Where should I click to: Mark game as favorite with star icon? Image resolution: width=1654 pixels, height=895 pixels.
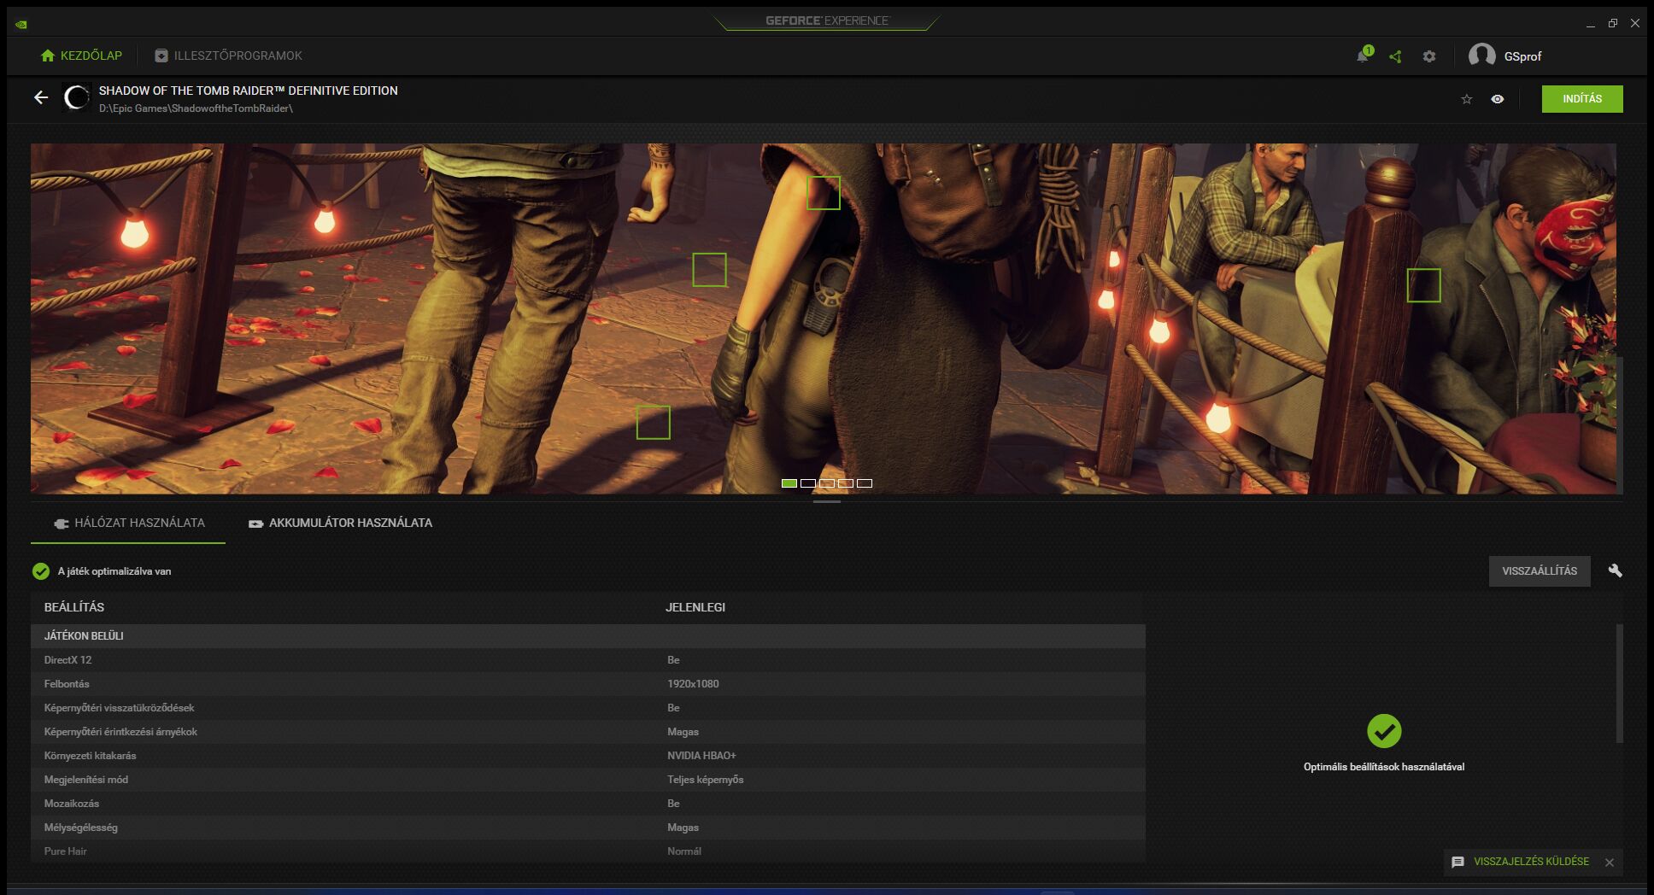1467,99
